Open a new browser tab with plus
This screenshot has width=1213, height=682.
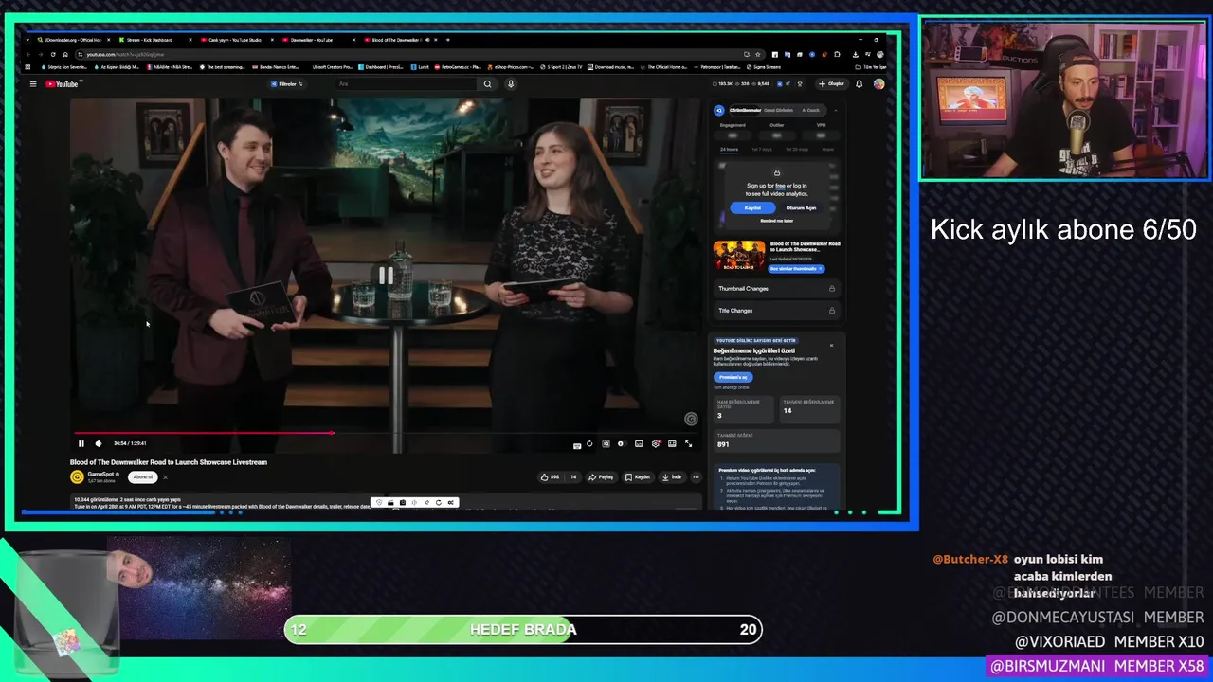click(447, 40)
